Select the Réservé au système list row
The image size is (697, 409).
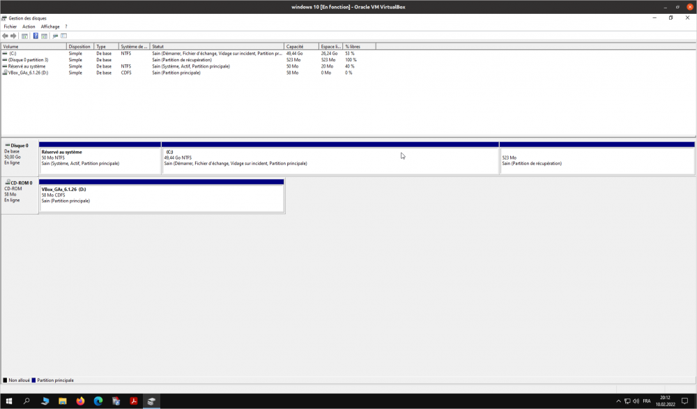click(189, 66)
